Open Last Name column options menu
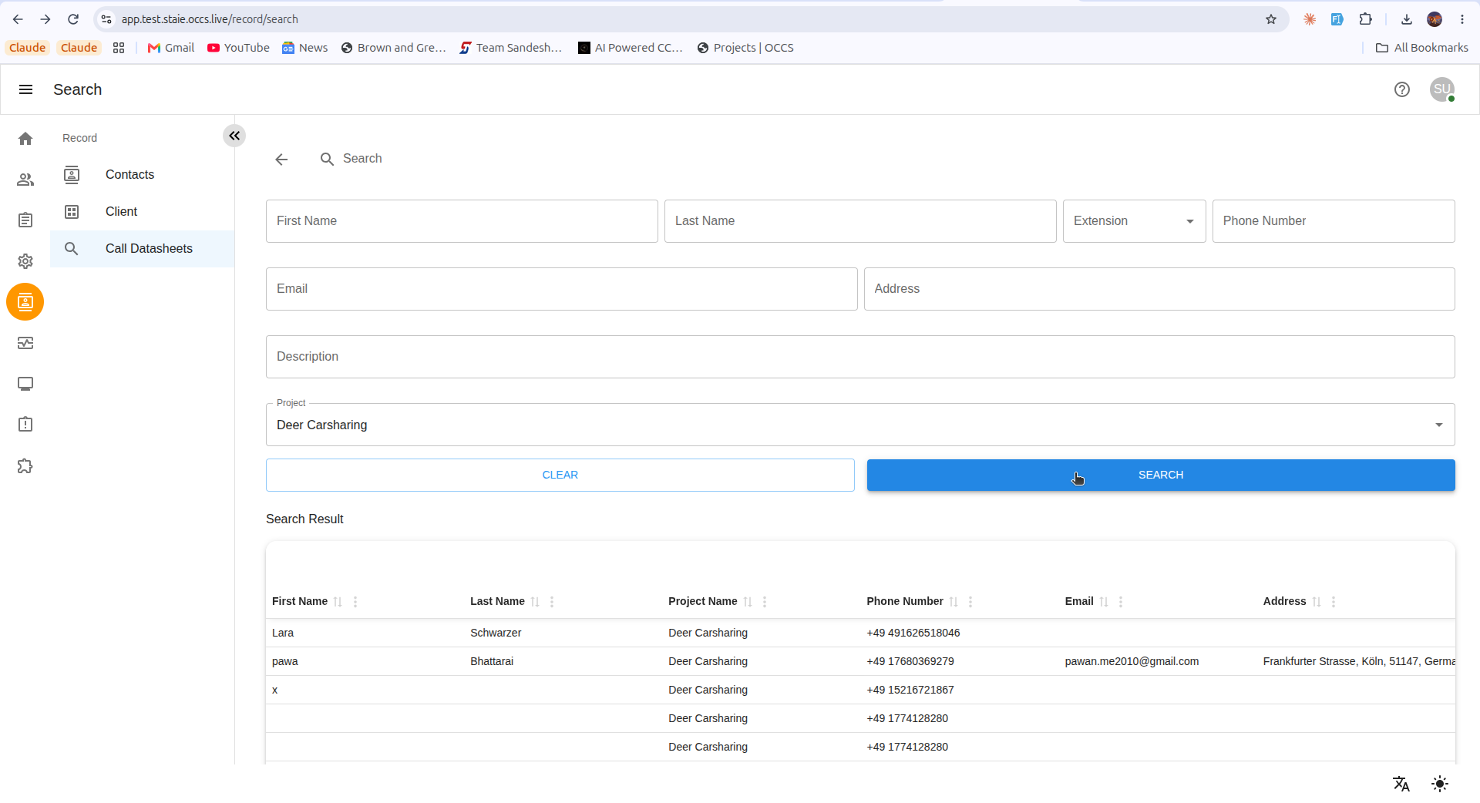1480x803 pixels. (x=552, y=602)
